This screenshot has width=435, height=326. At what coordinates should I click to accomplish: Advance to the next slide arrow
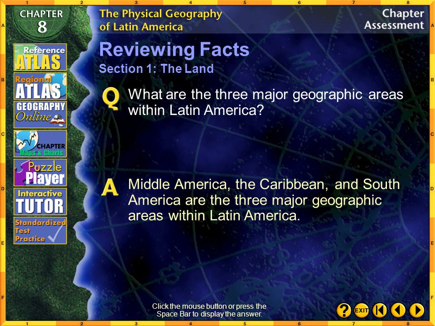417,310
